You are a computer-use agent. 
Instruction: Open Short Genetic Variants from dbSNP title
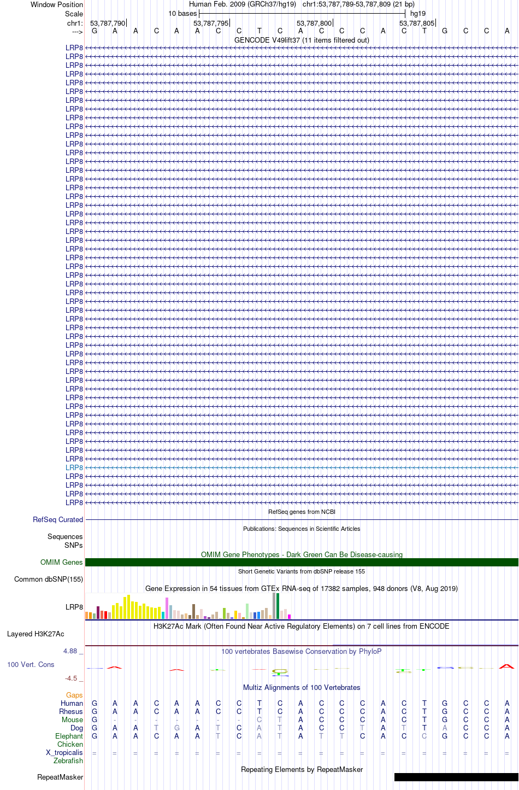coord(302,571)
